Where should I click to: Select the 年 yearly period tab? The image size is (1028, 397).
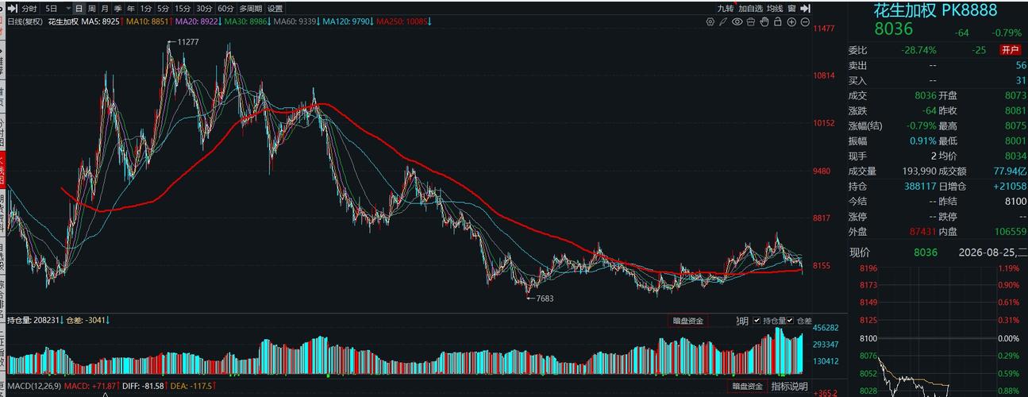pyautogui.click(x=130, y=8)
